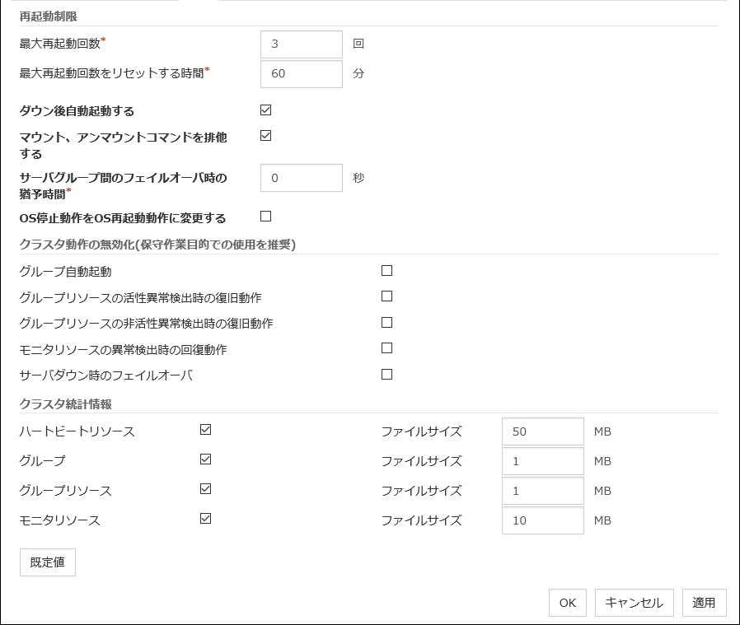Image resolution: width=740 pixels, height=625 pixels.
Task: Click the 最大再起動回数をリセットする時間 field
Action: coord(301,73)
